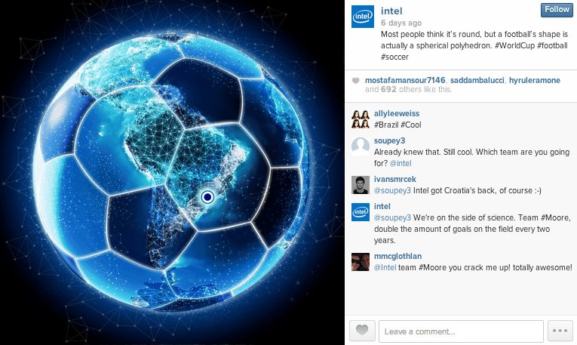
Task: Open hyruleramone profile link
Action: 535,80
